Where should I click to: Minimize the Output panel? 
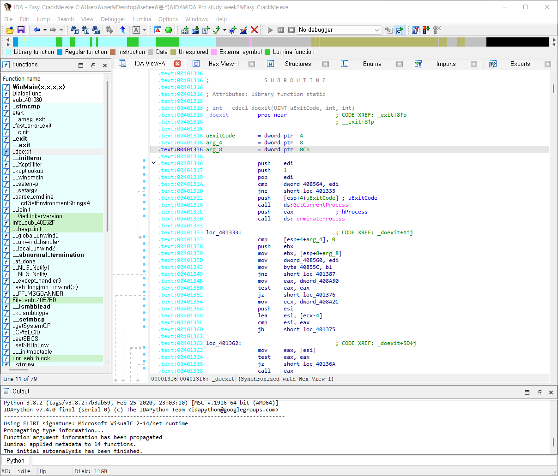click(x=527, y=392)
